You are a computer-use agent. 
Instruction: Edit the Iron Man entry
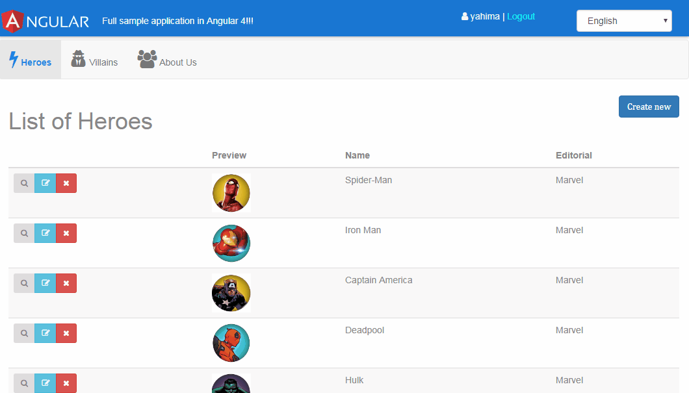45,233
